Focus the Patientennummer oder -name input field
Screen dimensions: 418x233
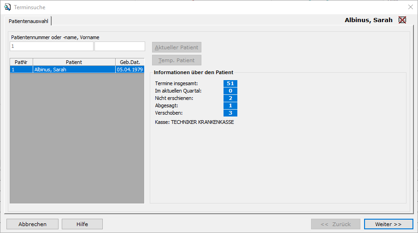(x=52, y=47)
